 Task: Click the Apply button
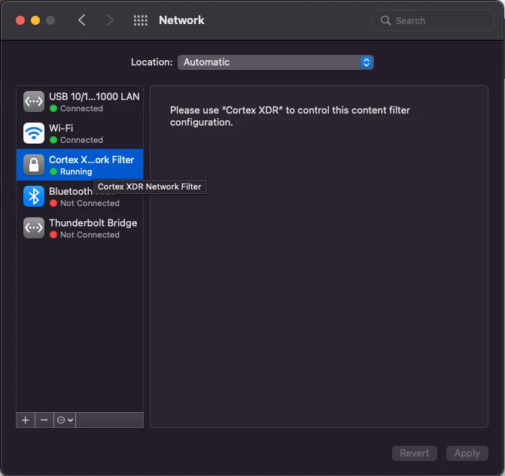pyautogui.click(x=467, y=453)
